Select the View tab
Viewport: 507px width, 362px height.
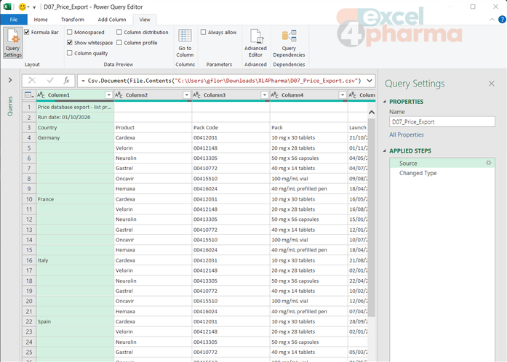(145, 20)
